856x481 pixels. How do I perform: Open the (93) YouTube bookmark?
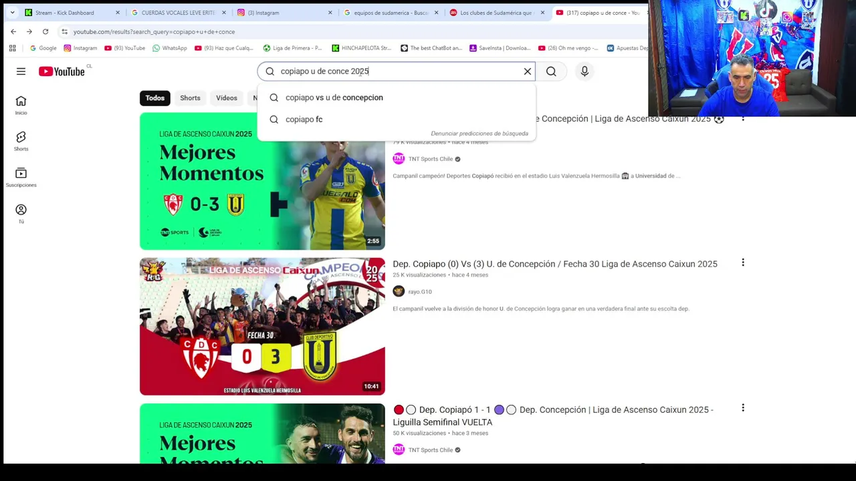124,48
